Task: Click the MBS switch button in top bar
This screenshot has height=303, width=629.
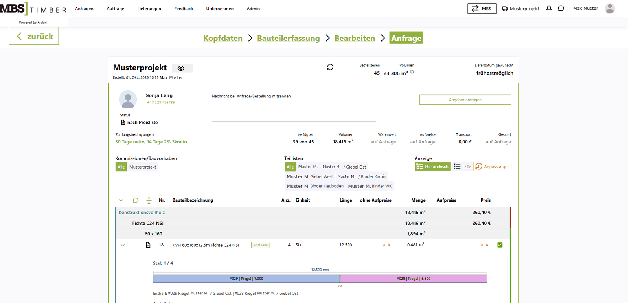Action: click(x=482, y=9)
